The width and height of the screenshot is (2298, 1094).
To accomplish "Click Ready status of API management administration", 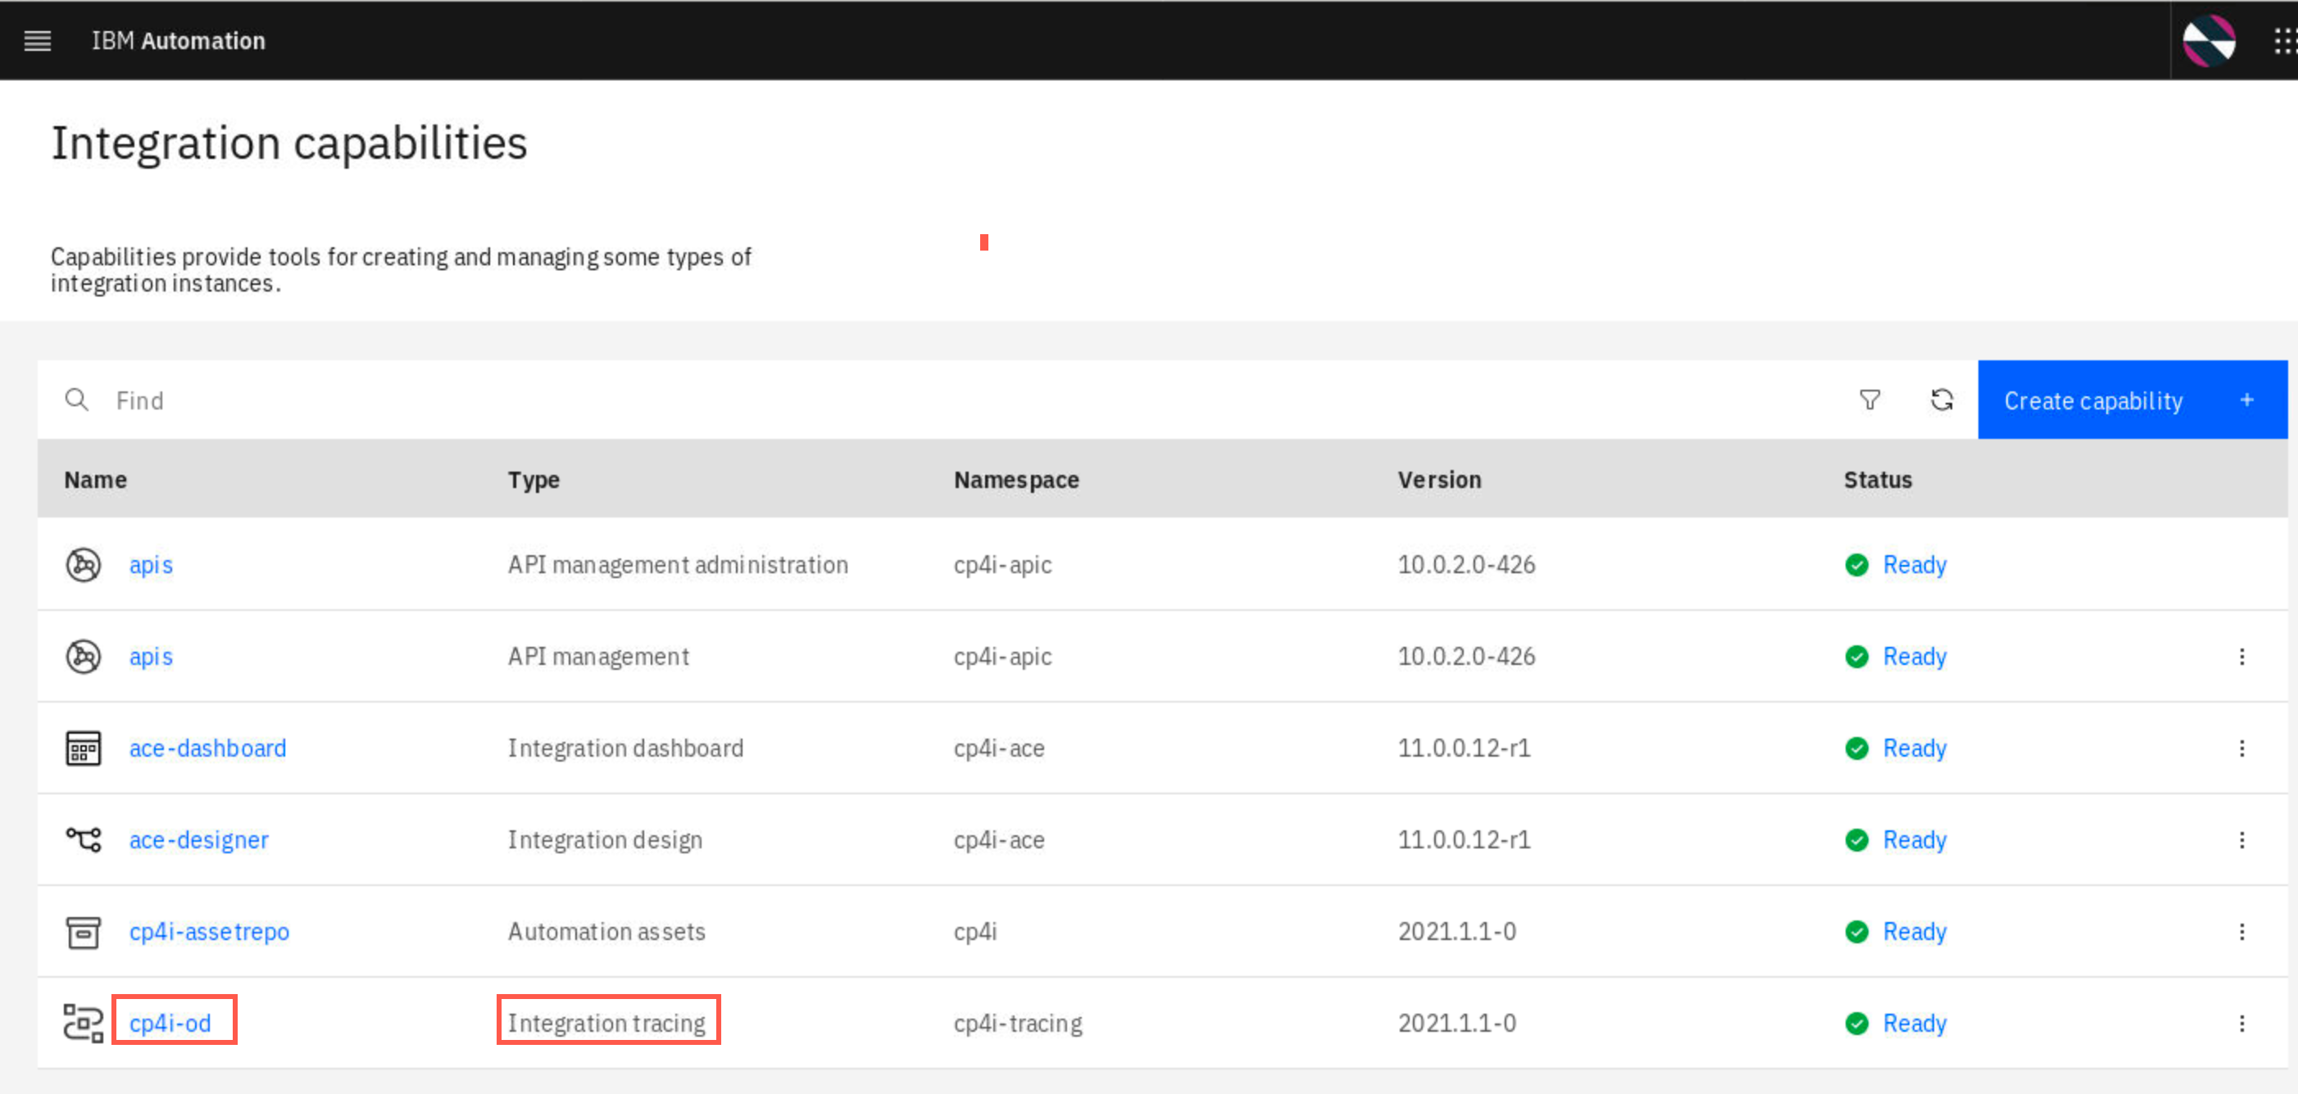I will pyautogui.click(x=1914, y=564).
